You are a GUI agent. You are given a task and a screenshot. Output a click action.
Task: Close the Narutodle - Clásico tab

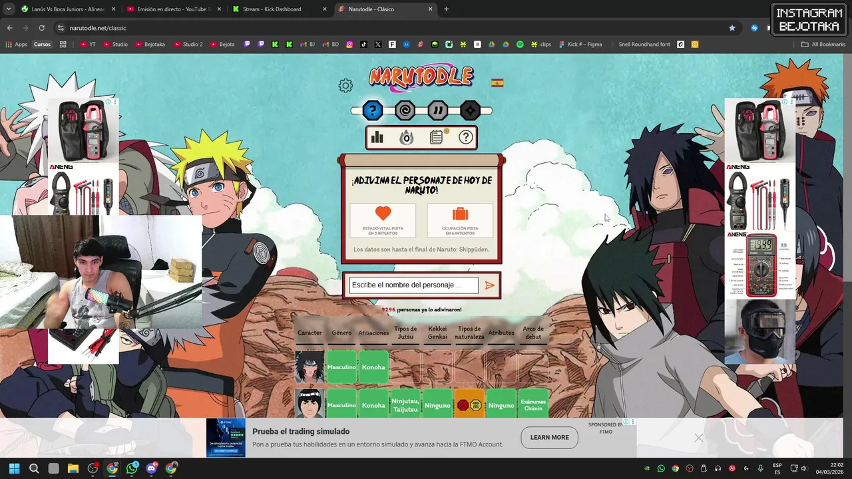(x=430, y=9)
